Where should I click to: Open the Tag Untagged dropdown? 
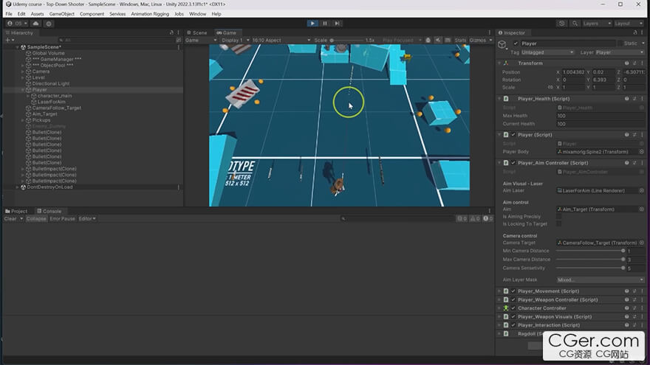(x=547, y=52)
